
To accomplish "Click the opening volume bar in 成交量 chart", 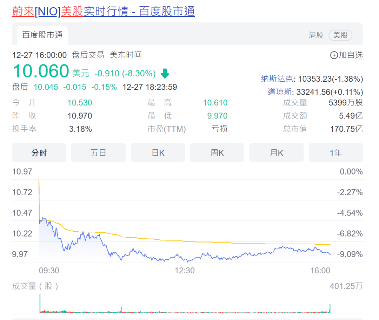I will (x=40, y=303).
